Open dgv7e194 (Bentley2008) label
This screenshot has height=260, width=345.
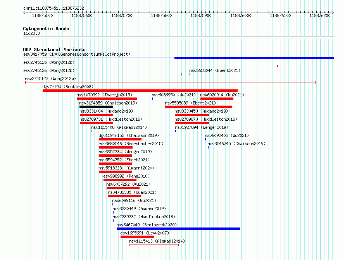pyautogui.click(x=68, y=87)
